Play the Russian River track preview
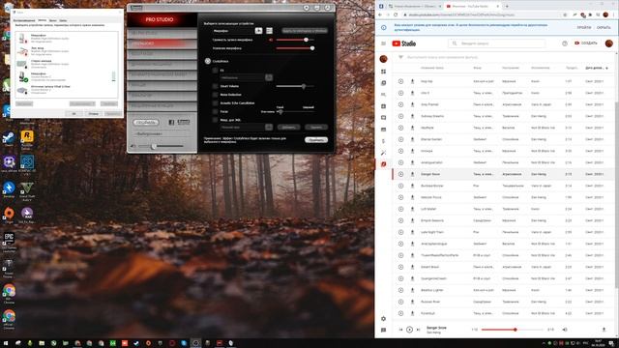This screenshot has height=348, width=619. point(400,302)
